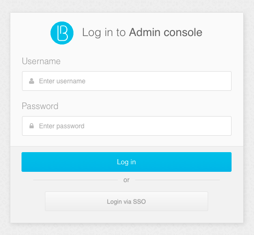Click the "Enter password" placeholder text

(62, 126)
